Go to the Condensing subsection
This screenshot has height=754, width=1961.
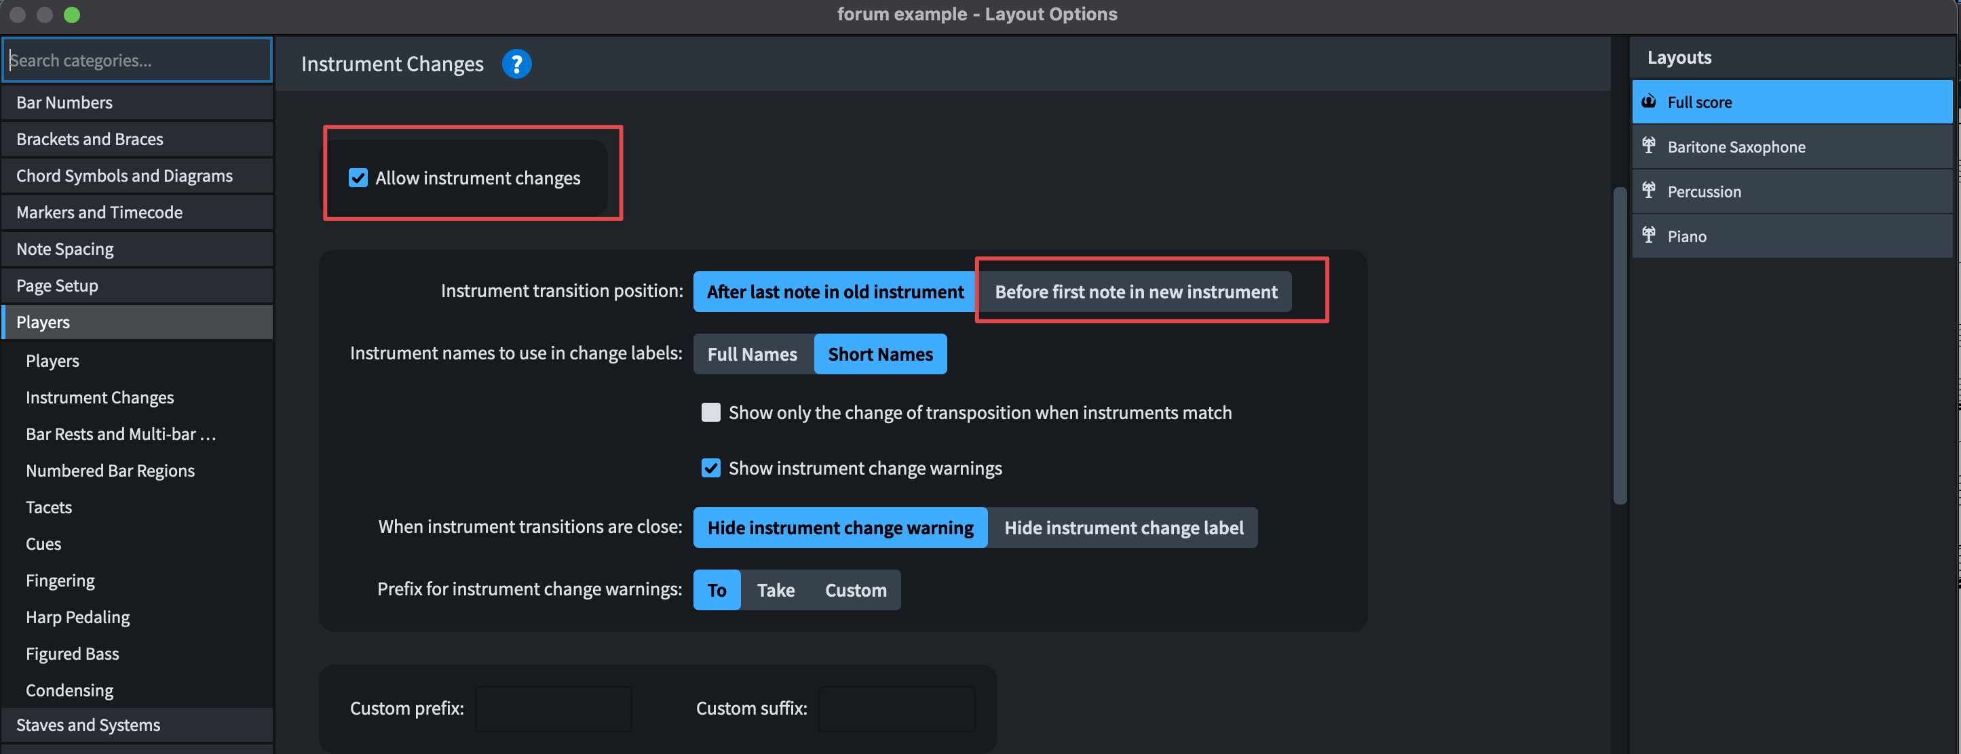[x=69, y=690]
